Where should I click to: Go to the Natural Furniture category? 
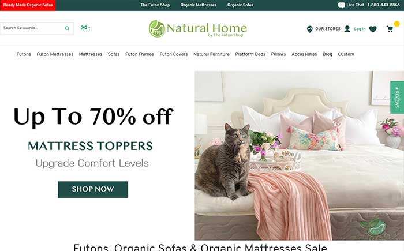point(211,54)
